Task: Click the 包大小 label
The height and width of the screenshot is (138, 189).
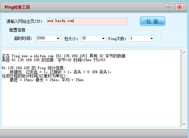Action: tap(71, 39)
